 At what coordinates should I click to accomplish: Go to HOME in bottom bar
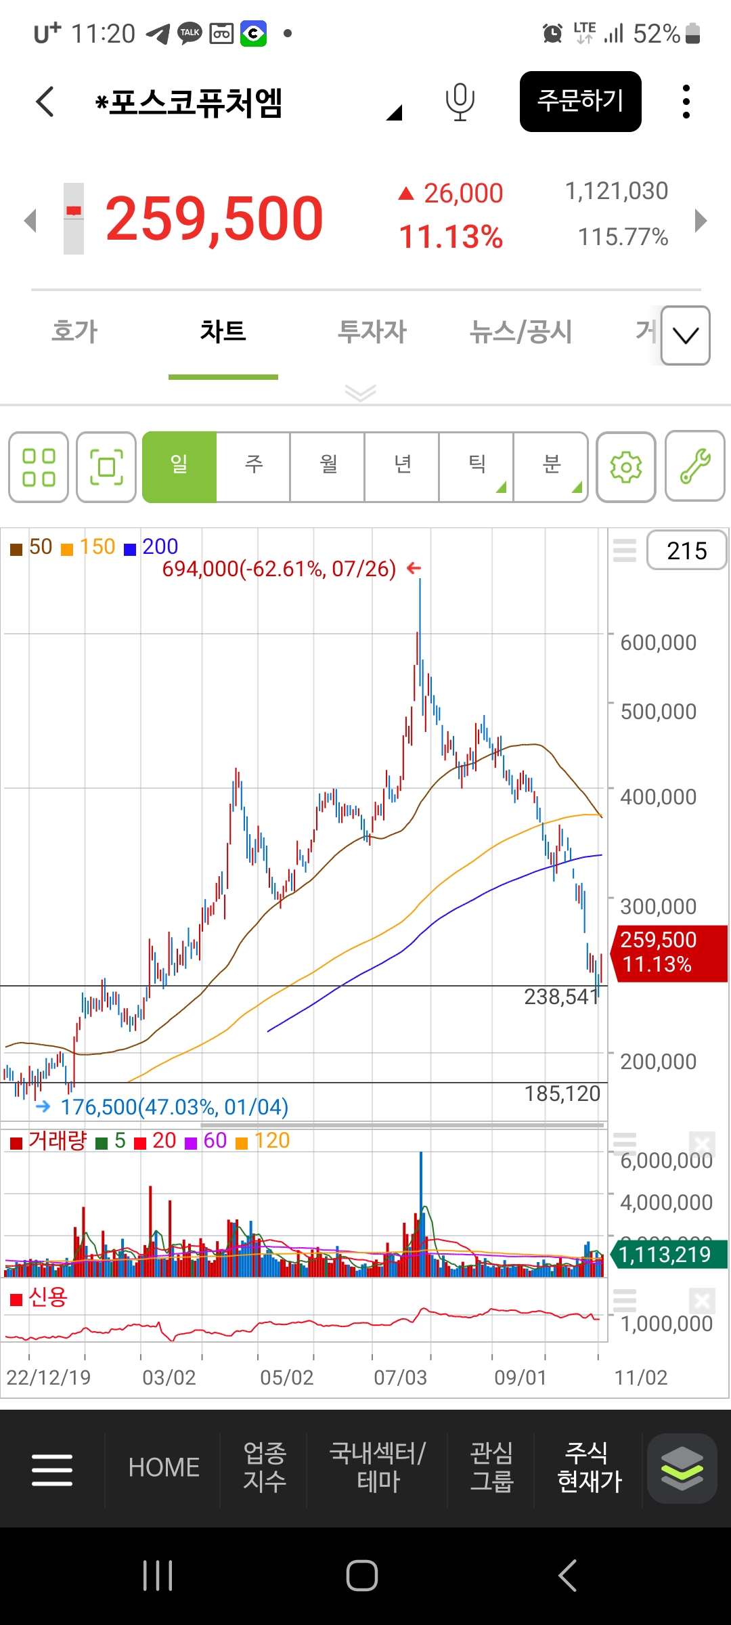point(164,1468)
